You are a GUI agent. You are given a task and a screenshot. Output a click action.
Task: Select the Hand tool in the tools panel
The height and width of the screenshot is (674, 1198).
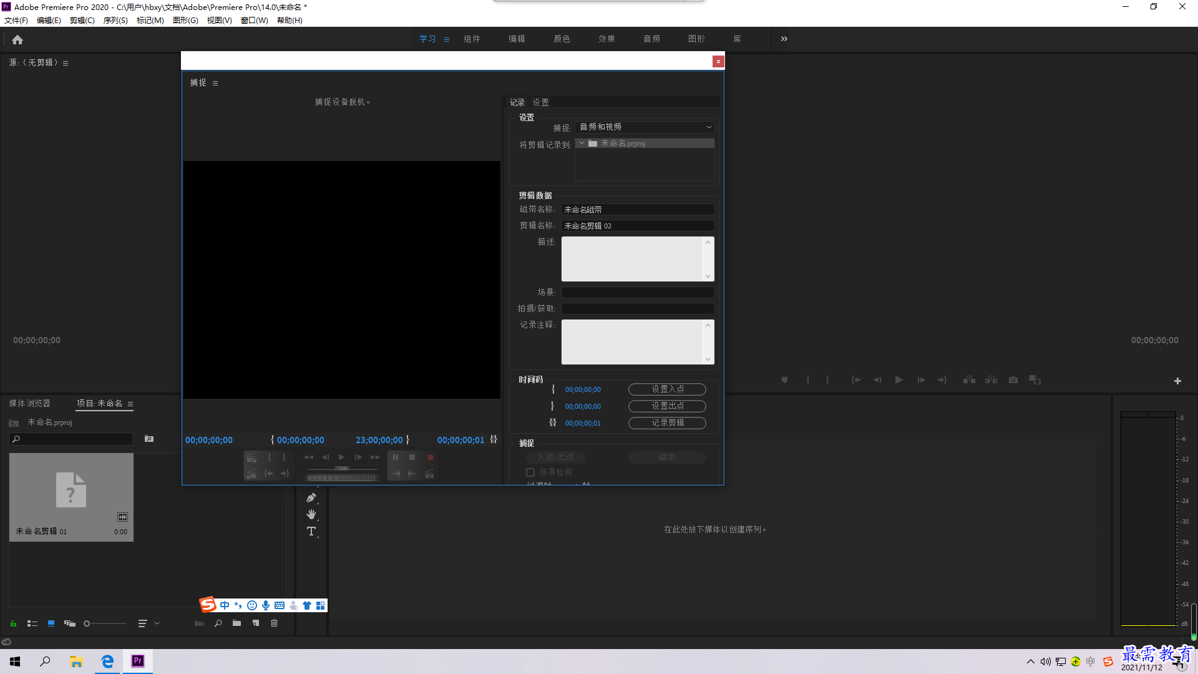pyautogui.click(x=311, y=514)
